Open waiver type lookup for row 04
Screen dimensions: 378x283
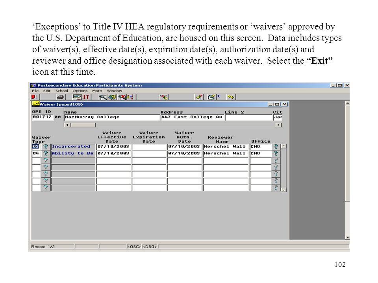click(x=46, y=154)
